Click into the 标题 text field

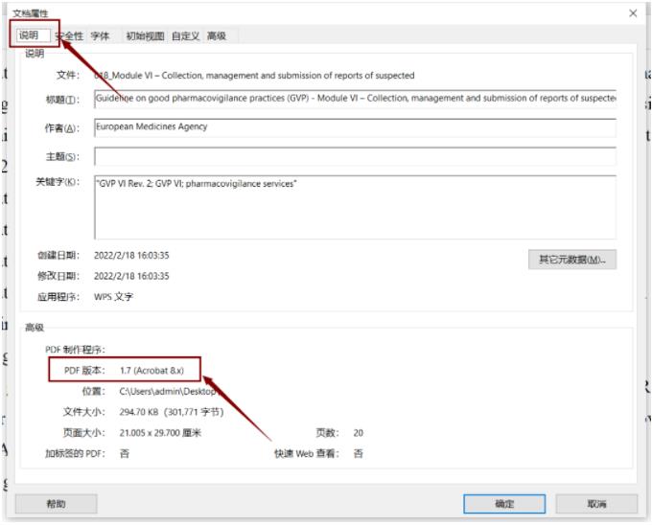click(x=355, y=101)
